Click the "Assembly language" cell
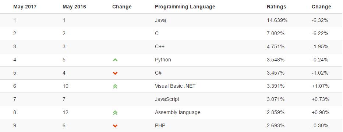343x132 pixels. [x=178, y=112]
